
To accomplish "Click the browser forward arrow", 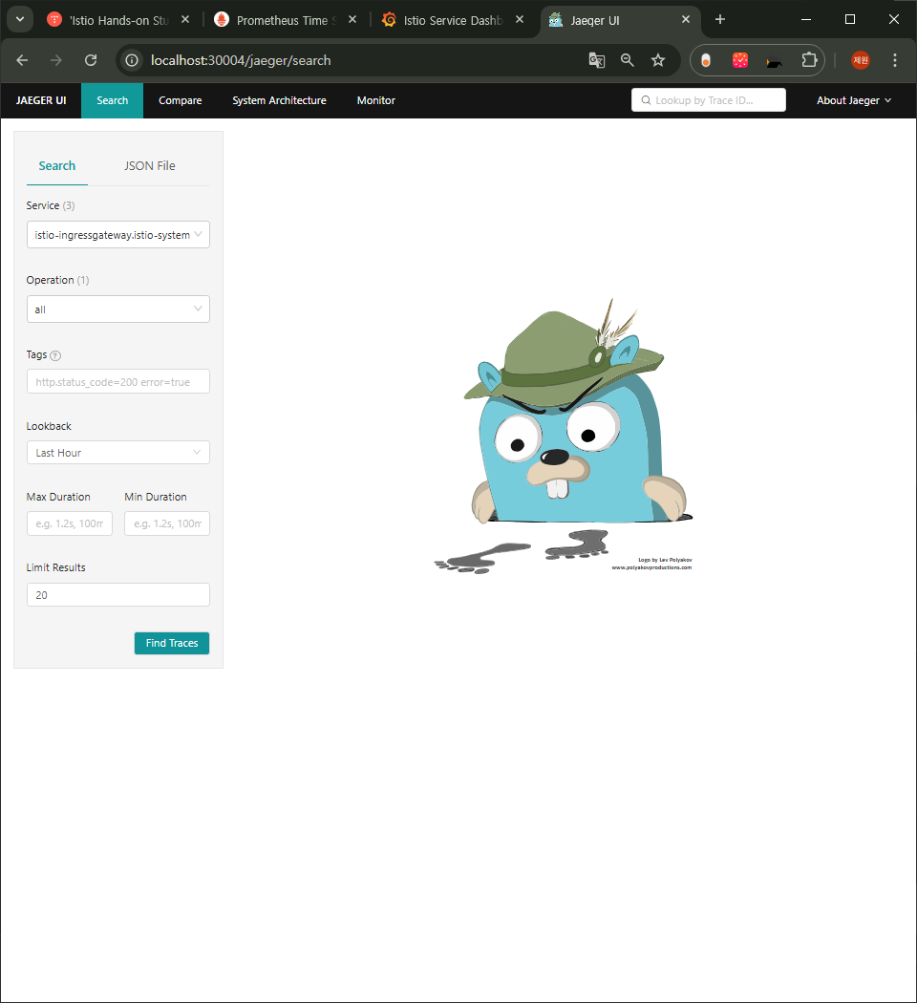I will [x=56, y=60].
